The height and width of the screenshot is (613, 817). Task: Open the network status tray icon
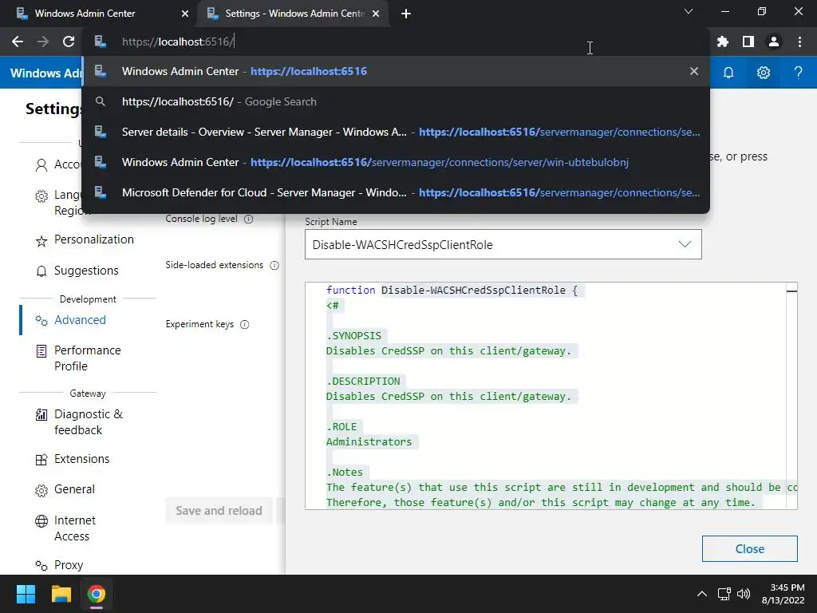click(x=724, y=594)
